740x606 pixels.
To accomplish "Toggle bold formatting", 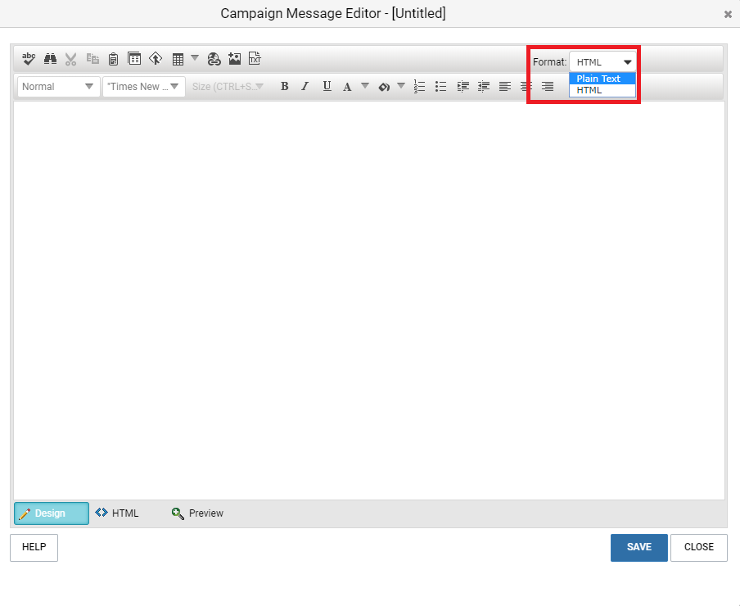I will [284, 86].
